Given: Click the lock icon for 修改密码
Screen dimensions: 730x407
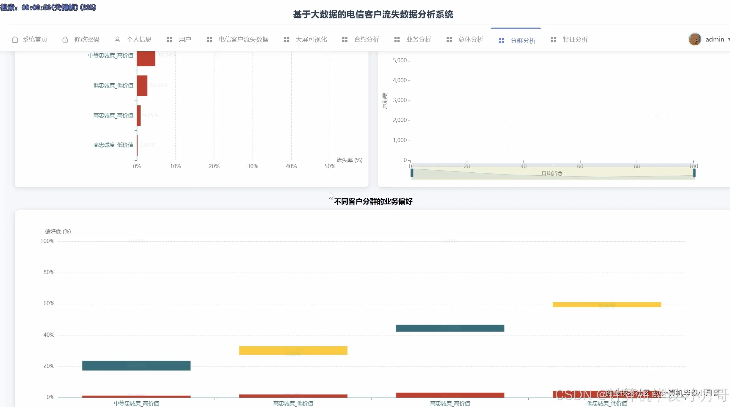Looking at the screenshot, I should pyautogui.click(x=65, y=39).
